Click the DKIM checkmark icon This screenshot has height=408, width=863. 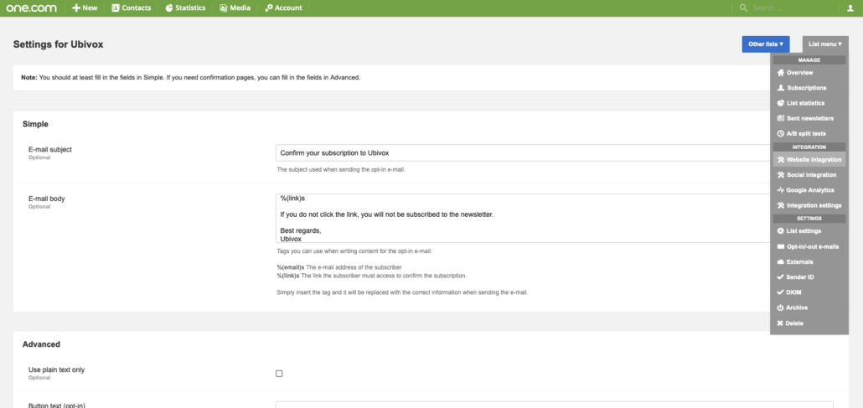click(780, 292)
